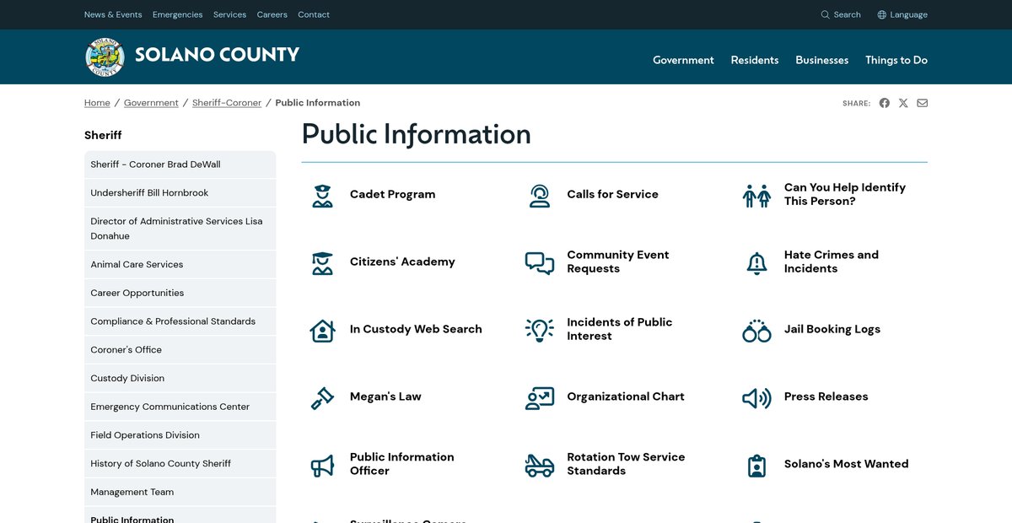Click the Solano County seal logo
The width and height of the screenshot is (1012, 523).
pos(105,57)
